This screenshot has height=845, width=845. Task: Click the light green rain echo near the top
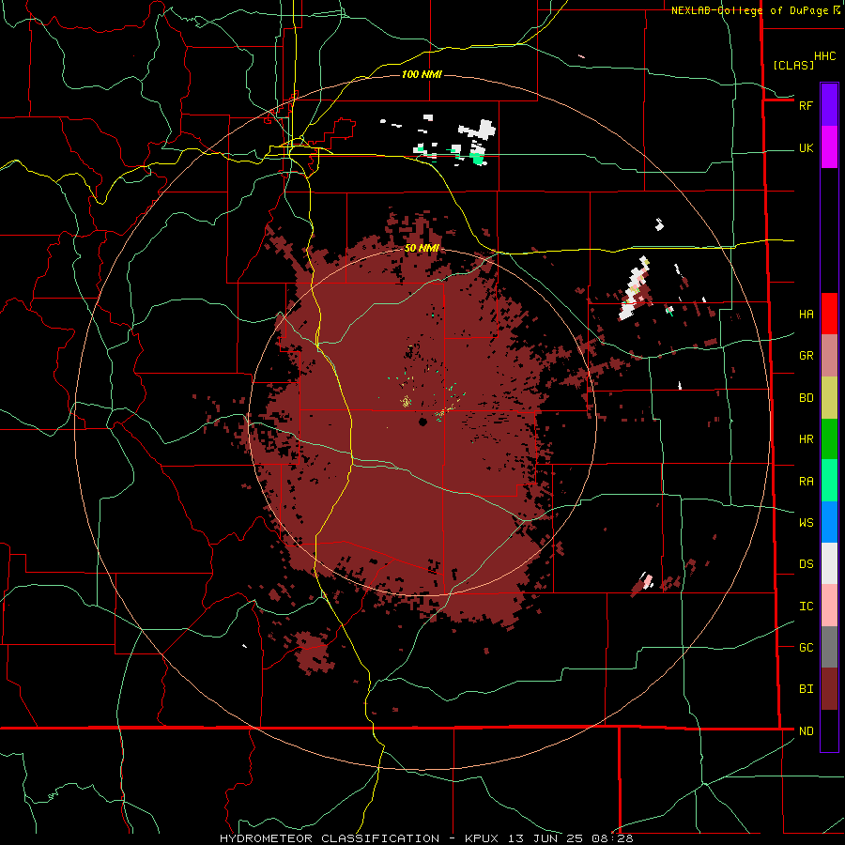click(x=476, y=158)
